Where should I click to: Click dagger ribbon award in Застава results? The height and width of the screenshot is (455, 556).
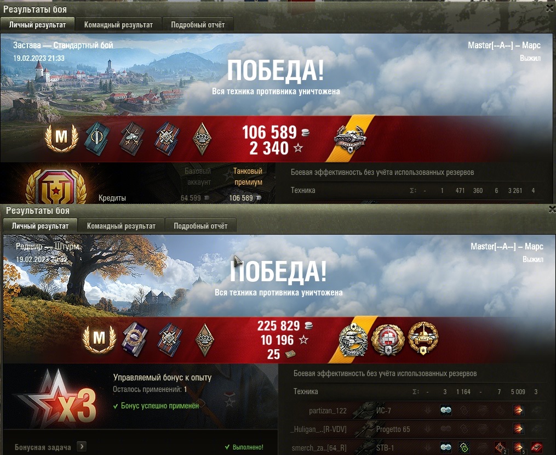click(97, 138)
